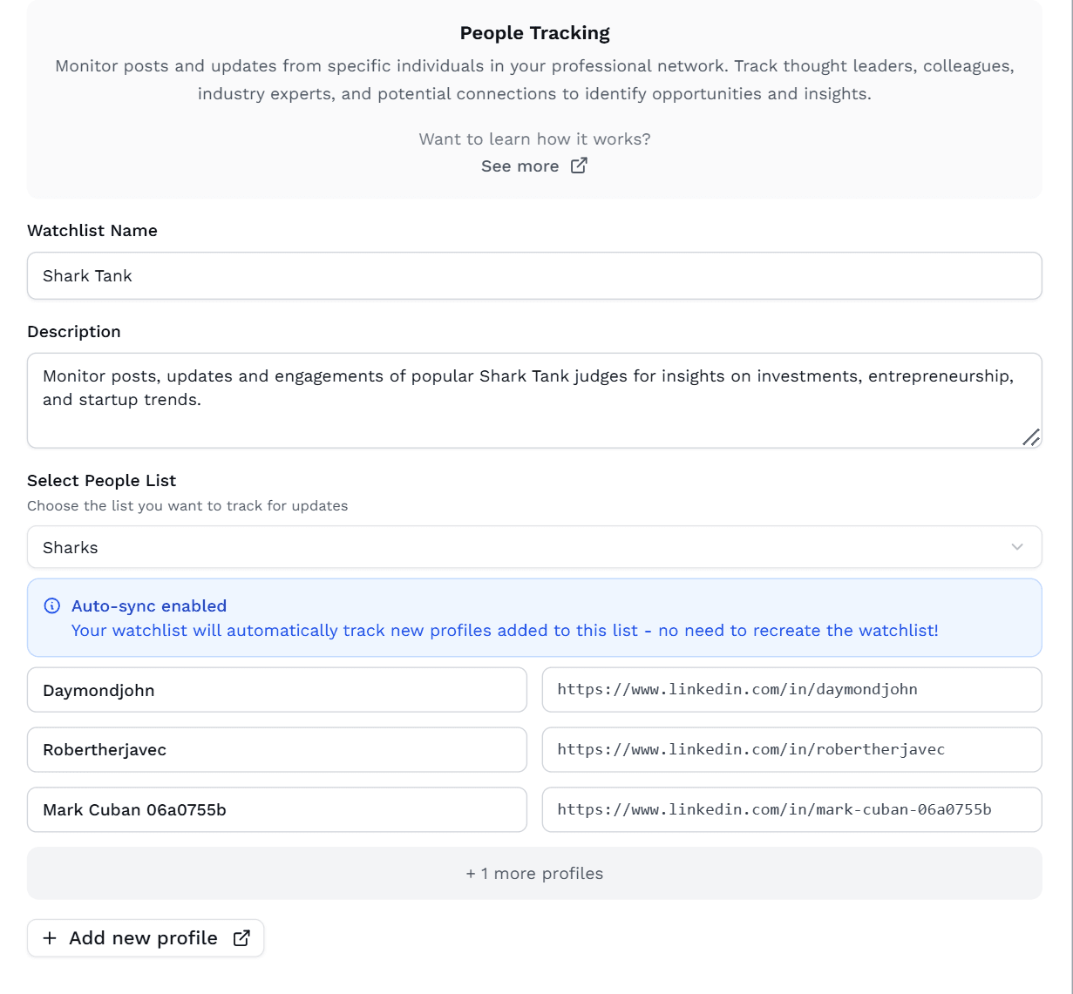Click the info icon in the Auto-sync banner

(53, 605)
